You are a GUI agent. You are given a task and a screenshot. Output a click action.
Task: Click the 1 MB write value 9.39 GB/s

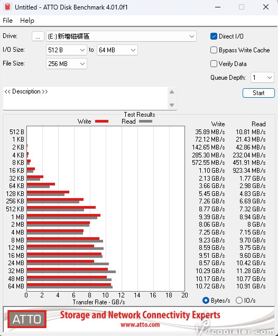[212, 217]
